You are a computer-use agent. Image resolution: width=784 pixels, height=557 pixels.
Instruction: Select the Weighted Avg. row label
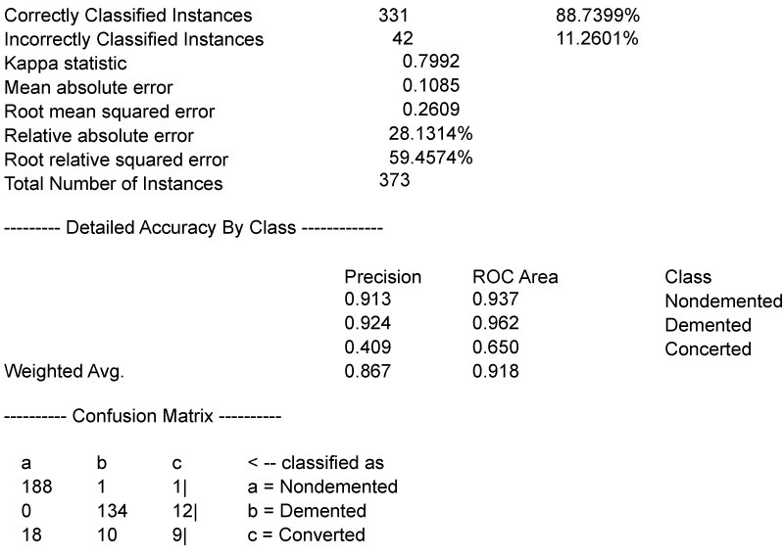click(65, 371)
